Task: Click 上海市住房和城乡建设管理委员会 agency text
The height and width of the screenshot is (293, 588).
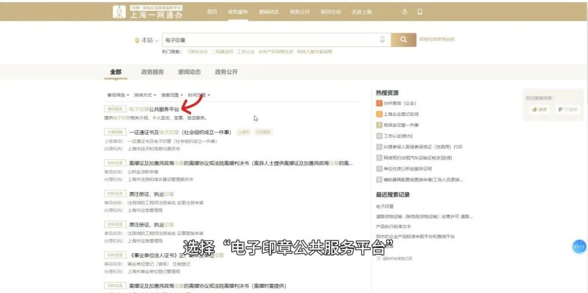Action: (161, 179)
